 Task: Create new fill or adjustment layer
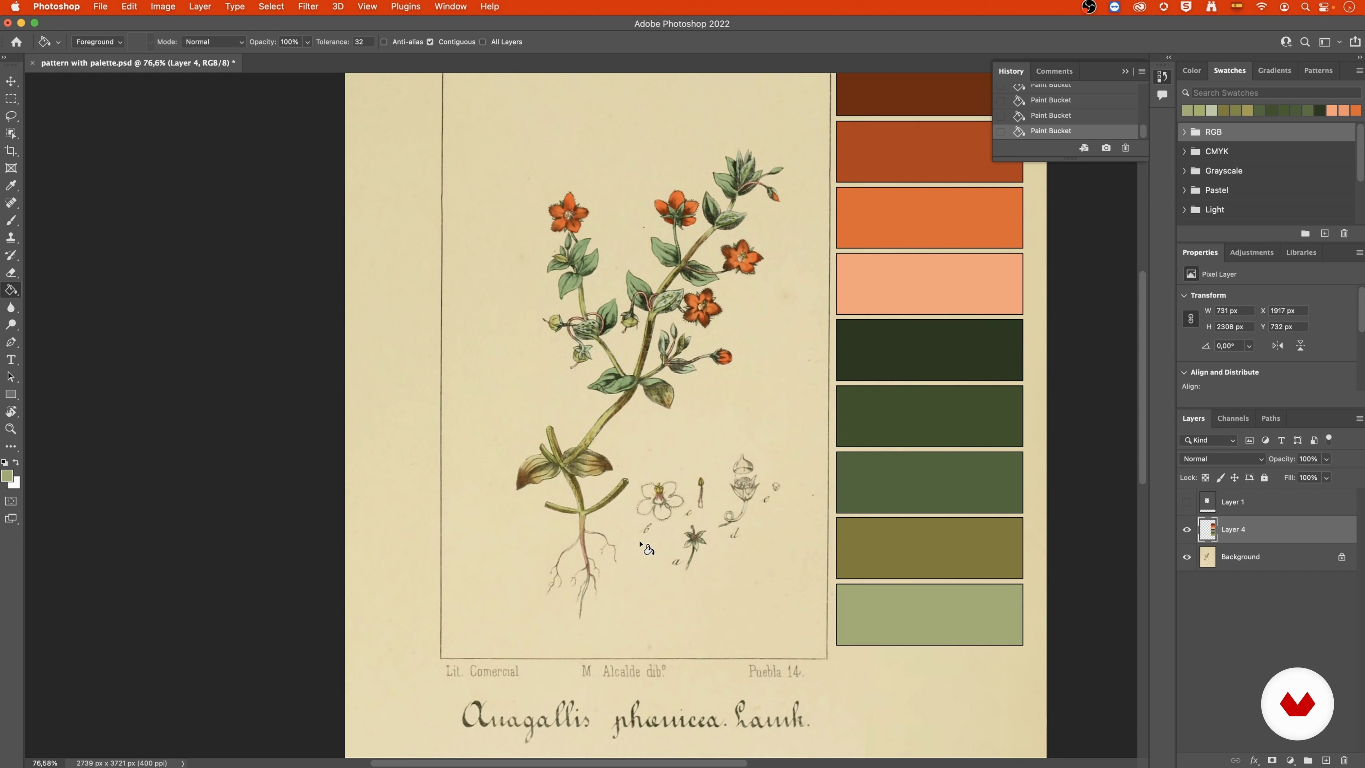click(1290, 761)
